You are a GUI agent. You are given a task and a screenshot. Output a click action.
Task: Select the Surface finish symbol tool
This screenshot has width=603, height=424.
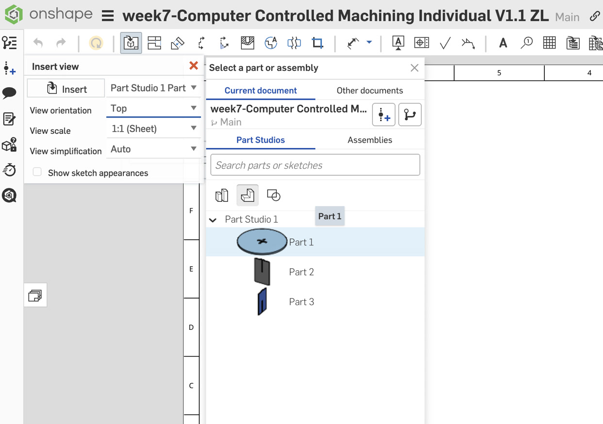pyautogui.click(x=445, y=43)
